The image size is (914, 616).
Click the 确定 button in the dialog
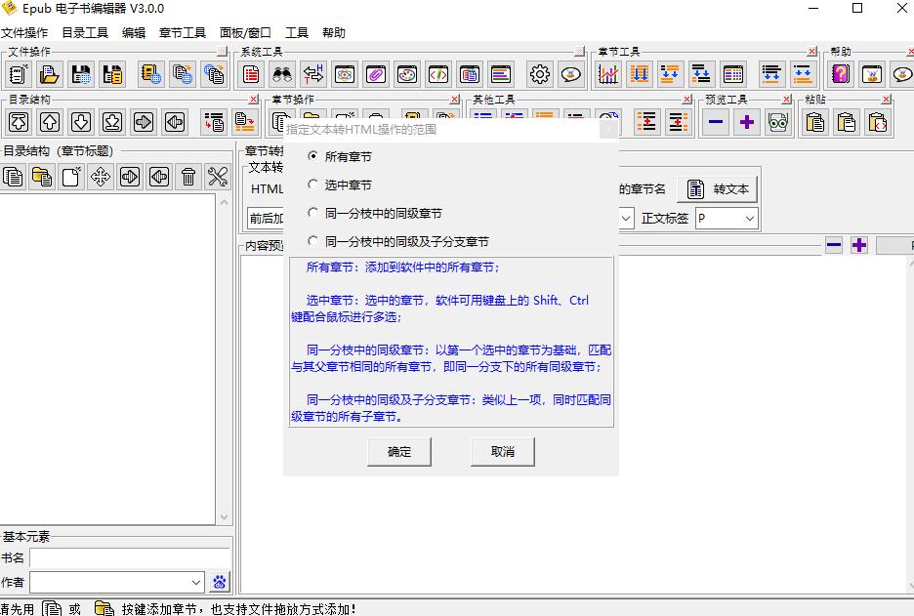point(399,452)
